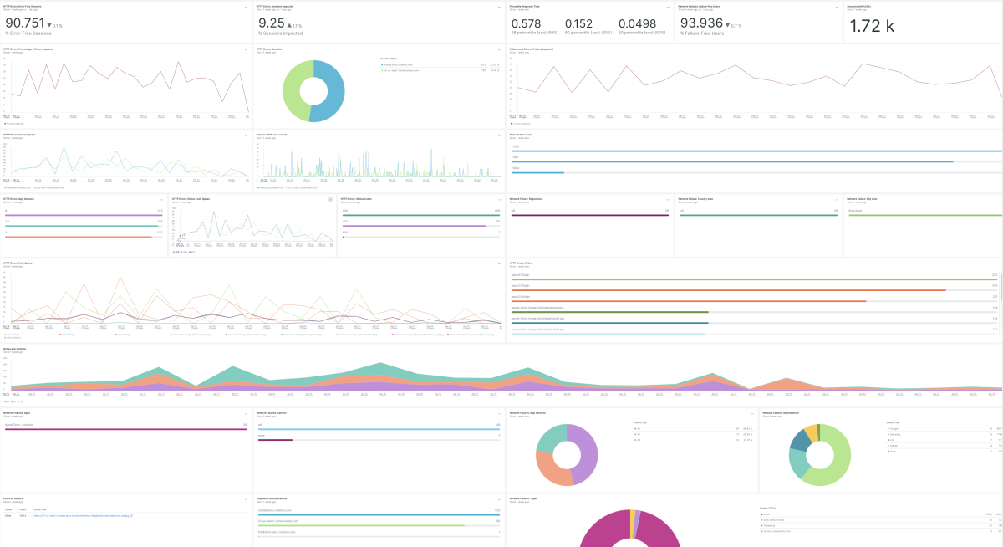Open options for HTTP Errors App Versions widget
The image size is (1003, 547).
point(162,200)
